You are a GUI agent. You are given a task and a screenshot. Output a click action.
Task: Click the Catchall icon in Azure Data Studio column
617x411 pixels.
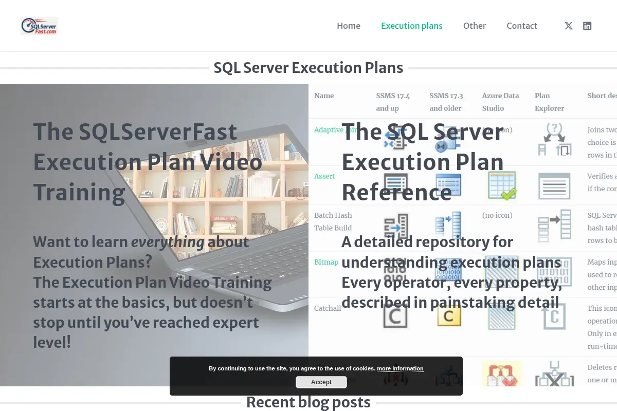(x=502, y=316)
